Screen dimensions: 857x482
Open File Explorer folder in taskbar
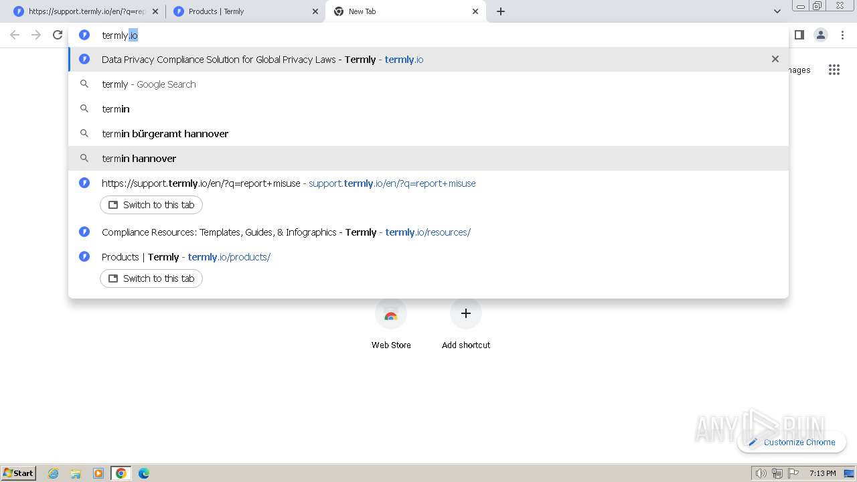pyautogui.click(x=76, y=473)
